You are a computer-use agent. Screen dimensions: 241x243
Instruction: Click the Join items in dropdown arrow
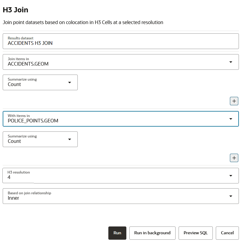pos(230,62)
